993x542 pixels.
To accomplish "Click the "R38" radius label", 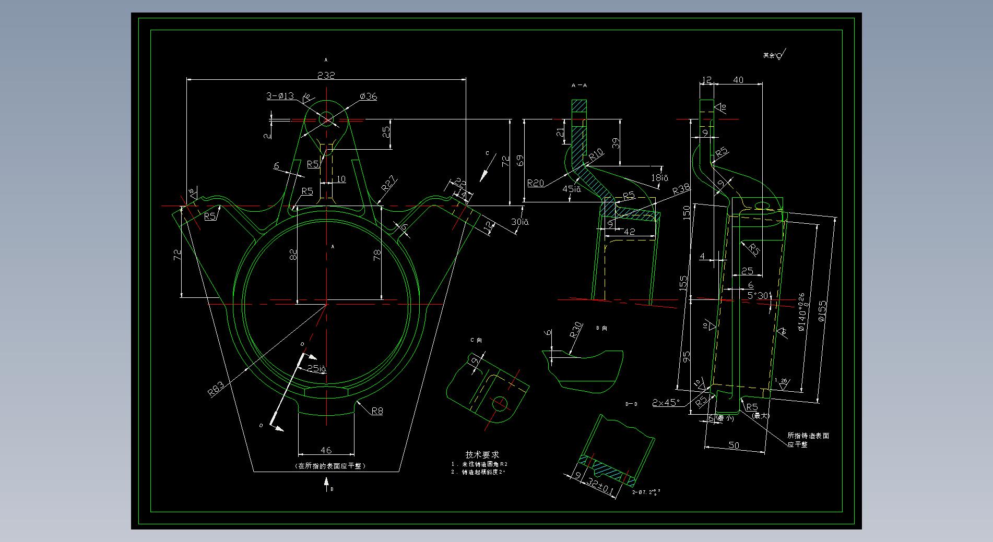I will pos(681,189).
